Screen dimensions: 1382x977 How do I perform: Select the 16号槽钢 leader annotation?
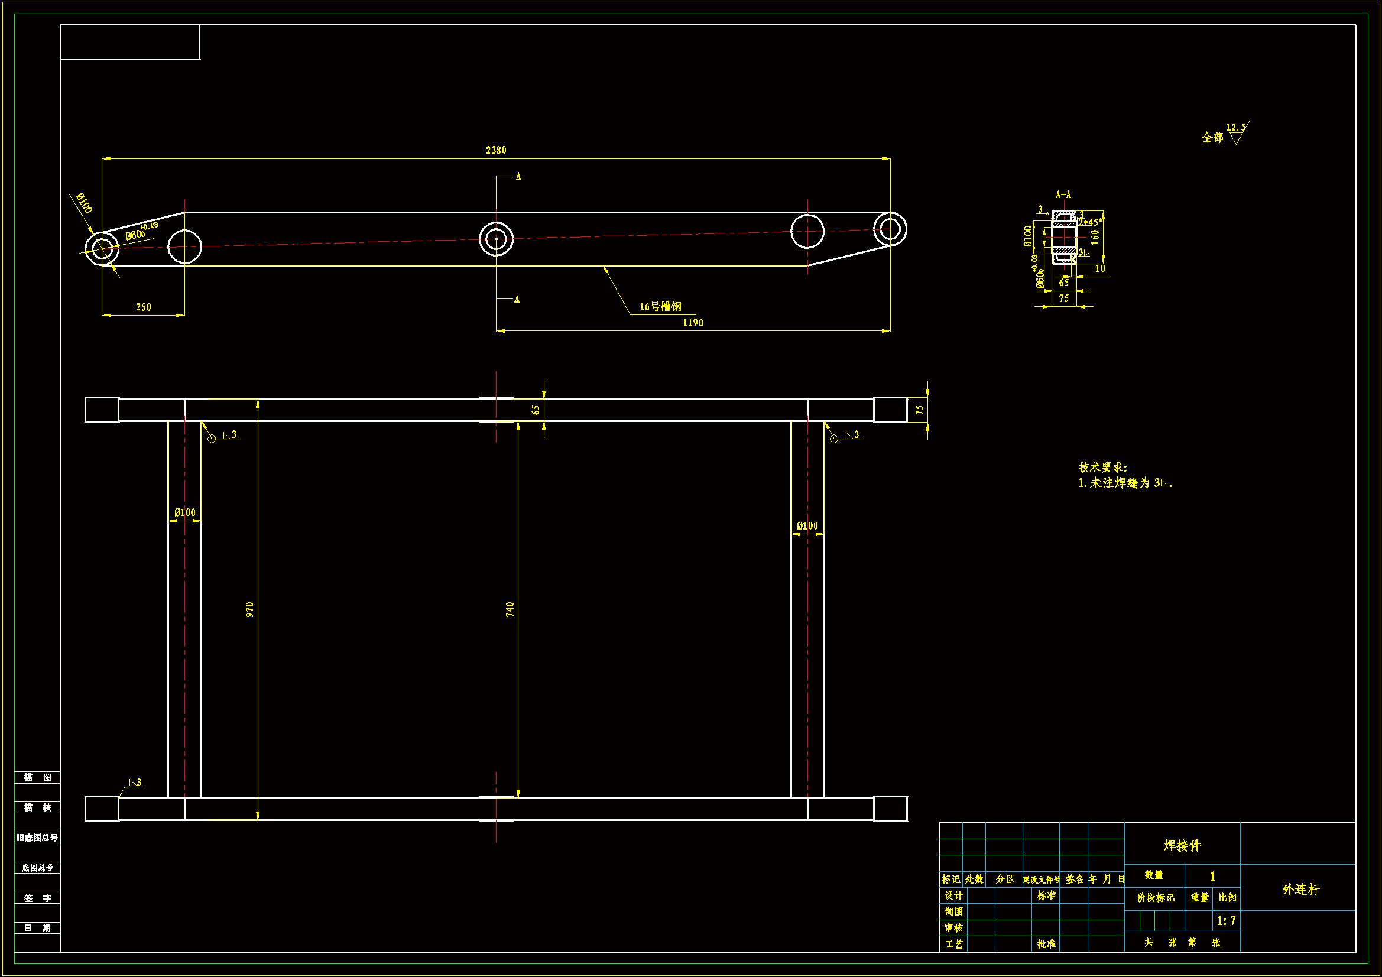[660, 306]
